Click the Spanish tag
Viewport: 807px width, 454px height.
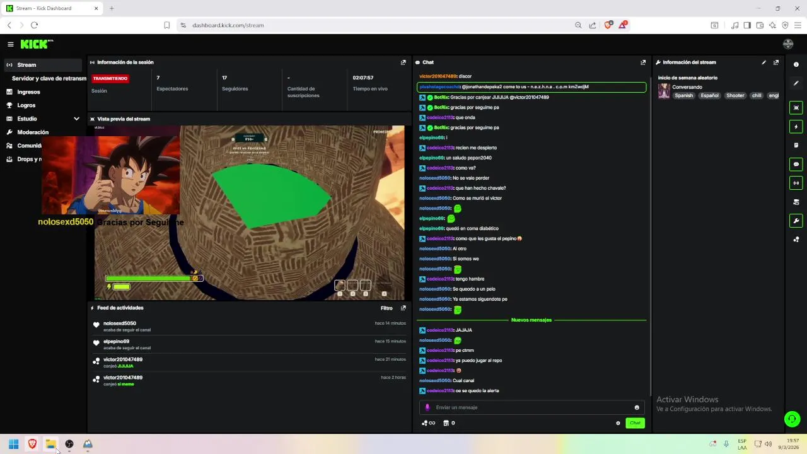pos(683,96)
